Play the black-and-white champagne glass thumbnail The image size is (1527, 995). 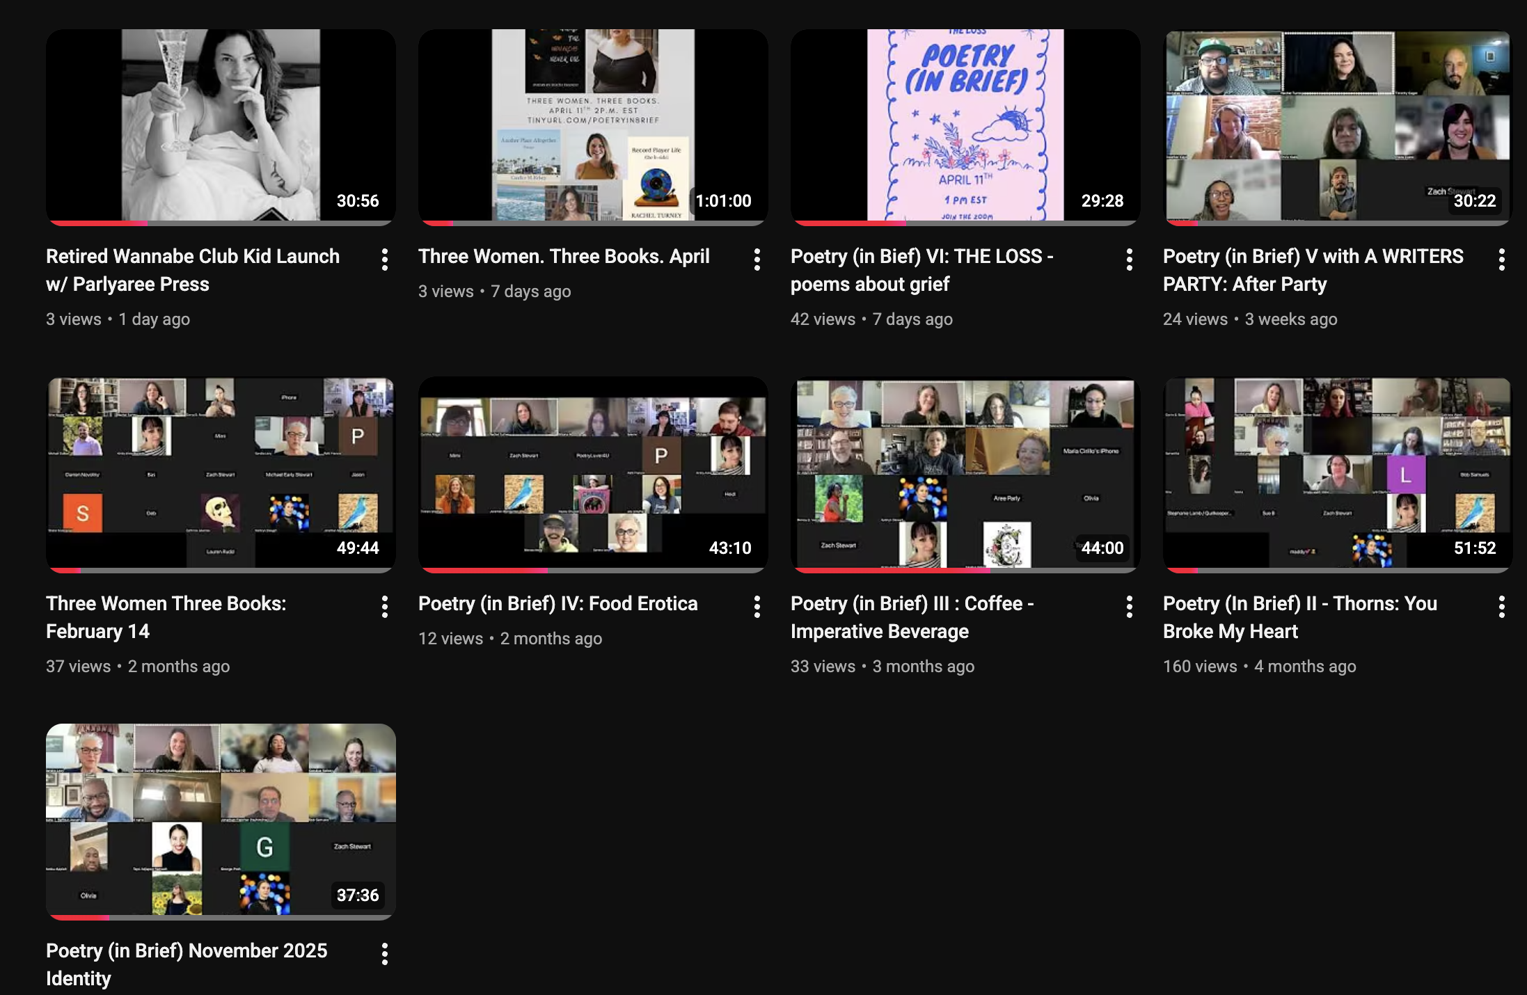220,125
